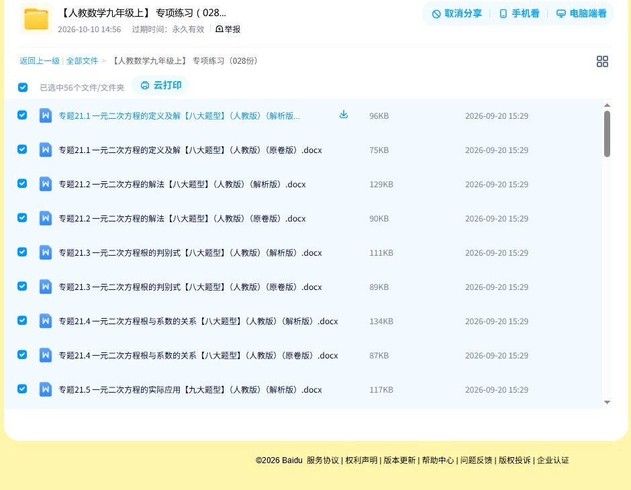Image resolution: width=631 pixels, height=490 pixels.
Task: Open file 专题21.2 一元二次方程的解法 原卷版.docx
Action: click(x=183, y=218)
